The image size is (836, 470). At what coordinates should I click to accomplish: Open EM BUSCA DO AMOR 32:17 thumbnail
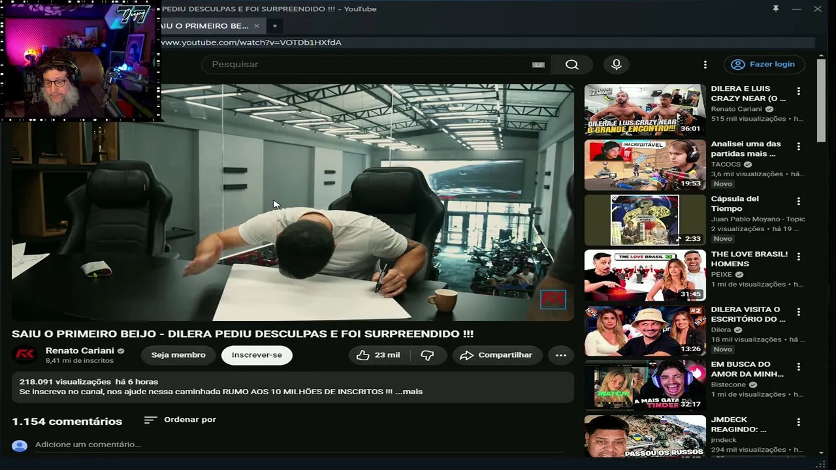tap(645, 386)
